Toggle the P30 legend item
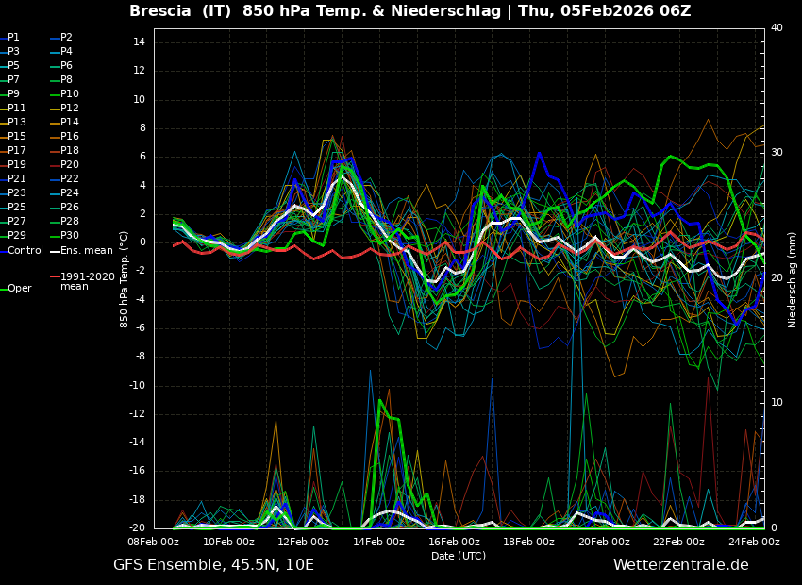This screenshot has height=585, width=802. tap(70, 236)
